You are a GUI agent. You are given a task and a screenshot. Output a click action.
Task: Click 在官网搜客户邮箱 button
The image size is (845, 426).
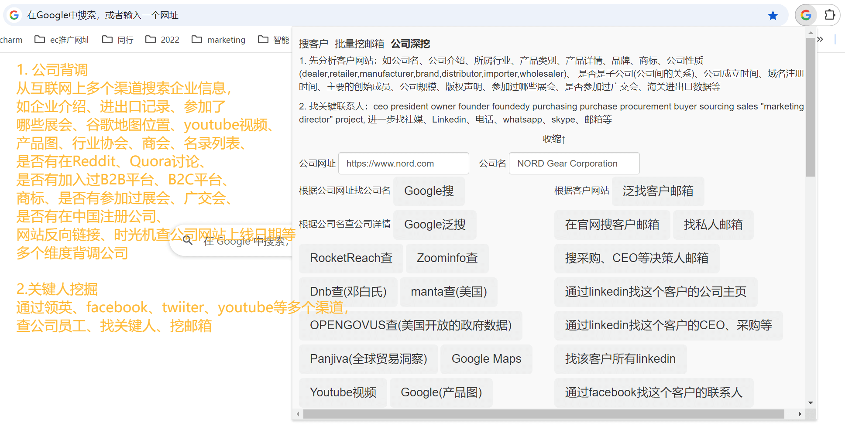[x=612, y=225]
